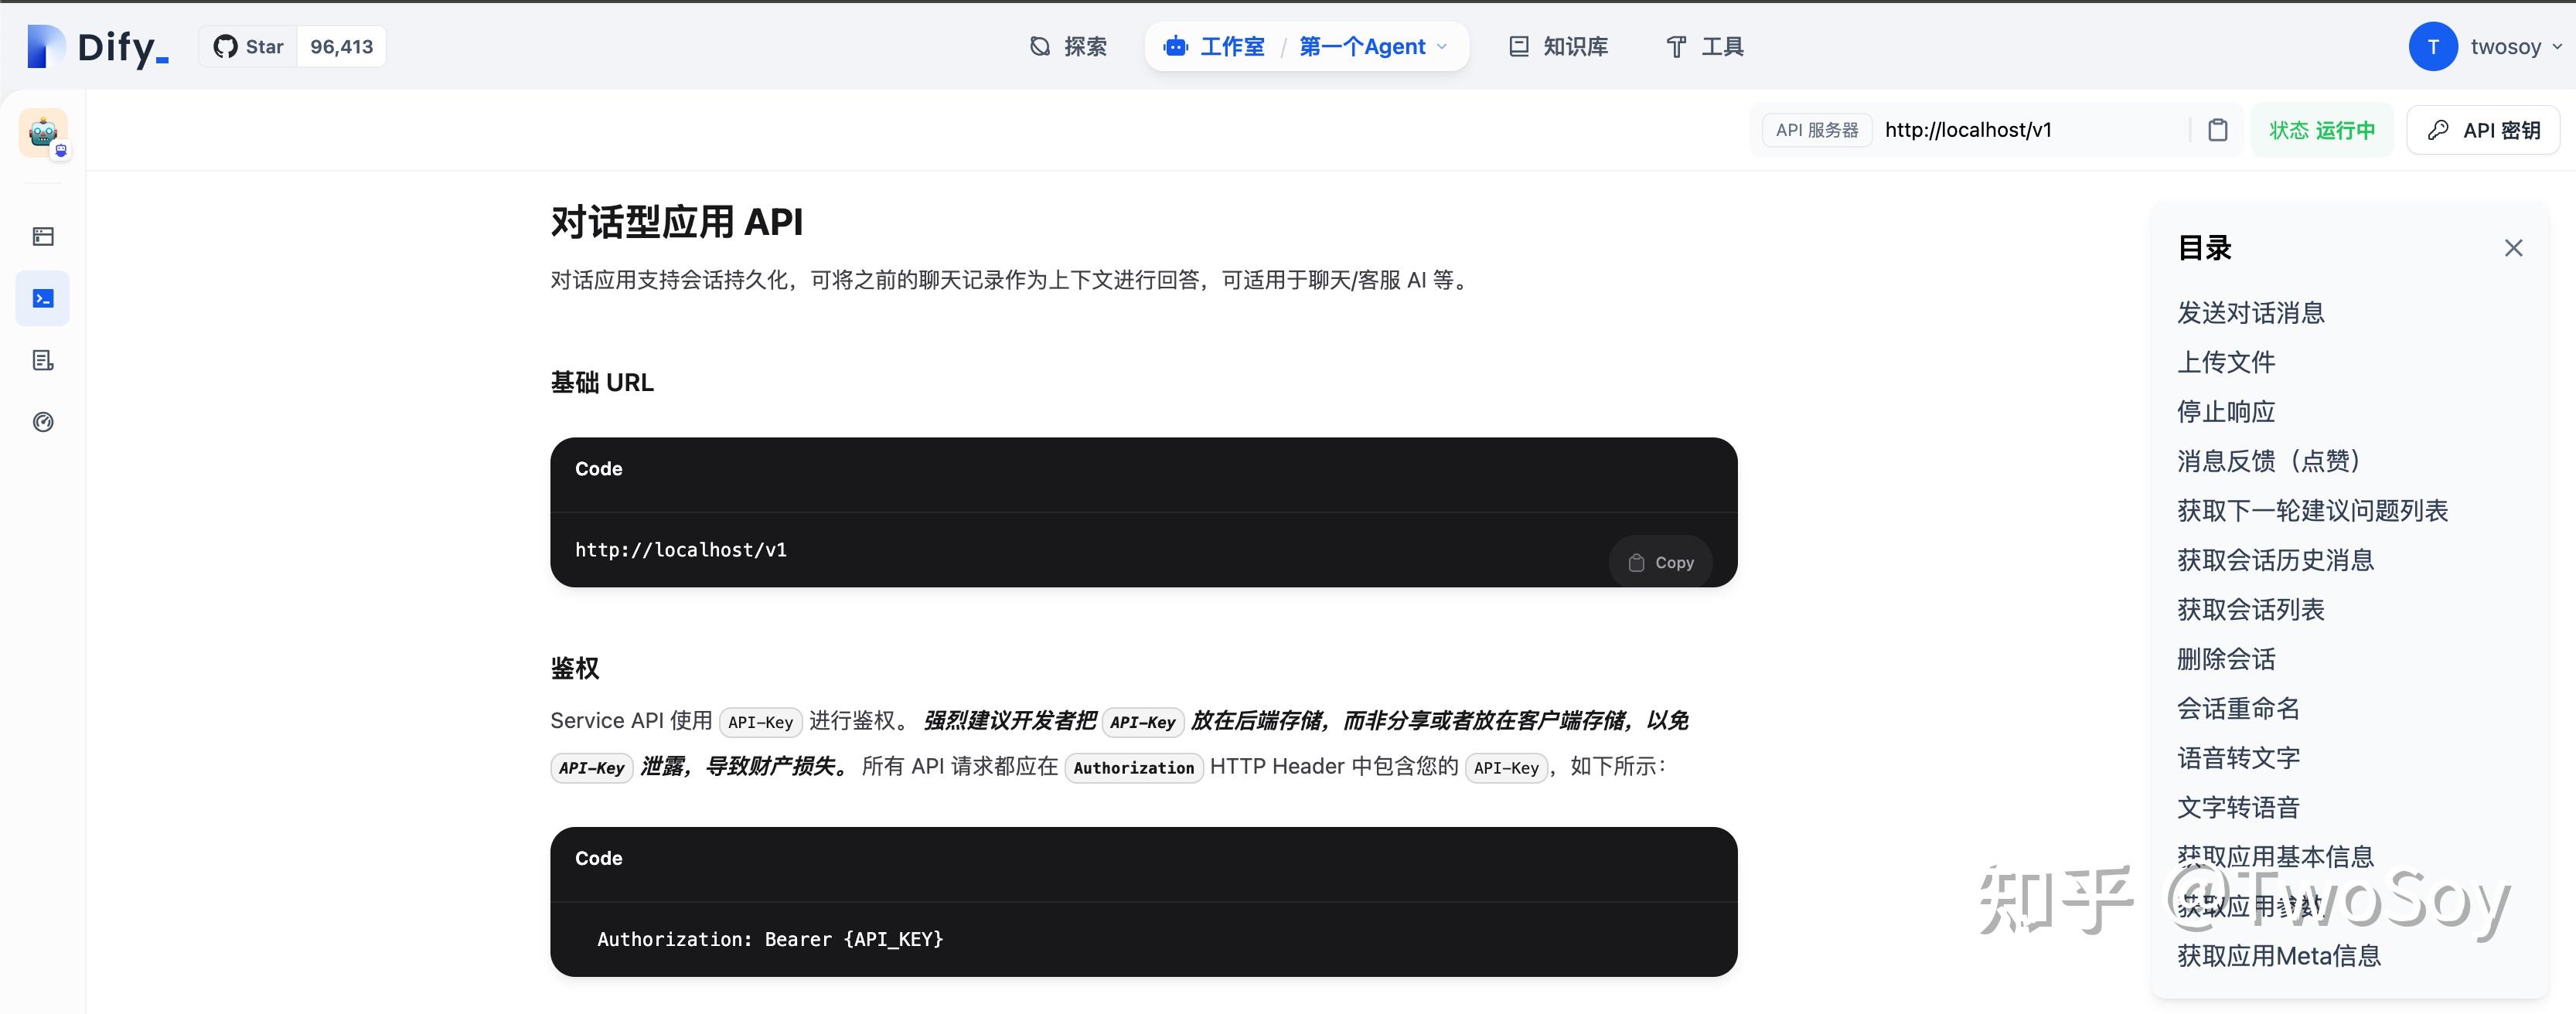Jump to 语音转文字 section link
This screenshot has height=1014, width=2576.
tap(2238, 758)
